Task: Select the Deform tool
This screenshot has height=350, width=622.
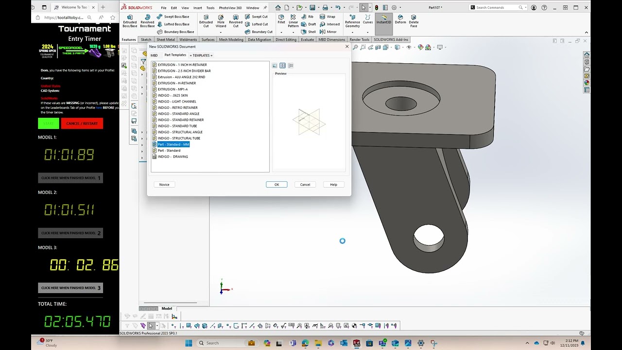Action: tap(400, 18)
